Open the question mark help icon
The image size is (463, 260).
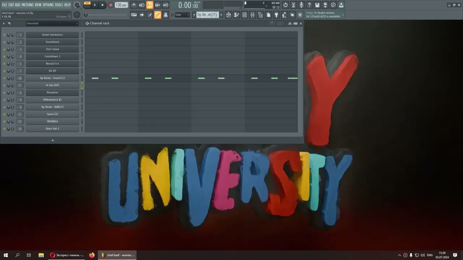(x=309, y=5)
